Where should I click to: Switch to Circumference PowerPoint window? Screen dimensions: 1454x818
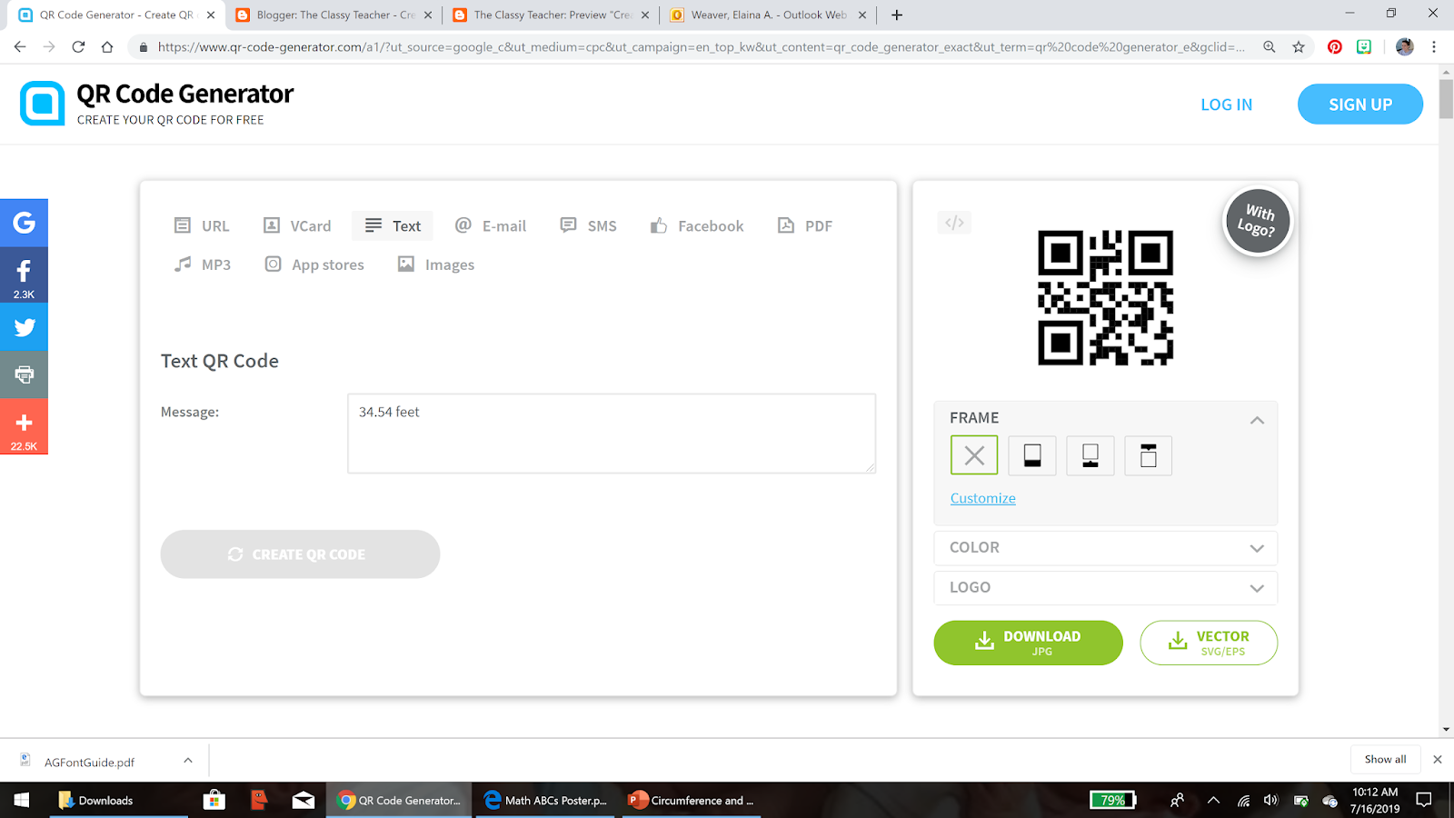tap(691, 800)
